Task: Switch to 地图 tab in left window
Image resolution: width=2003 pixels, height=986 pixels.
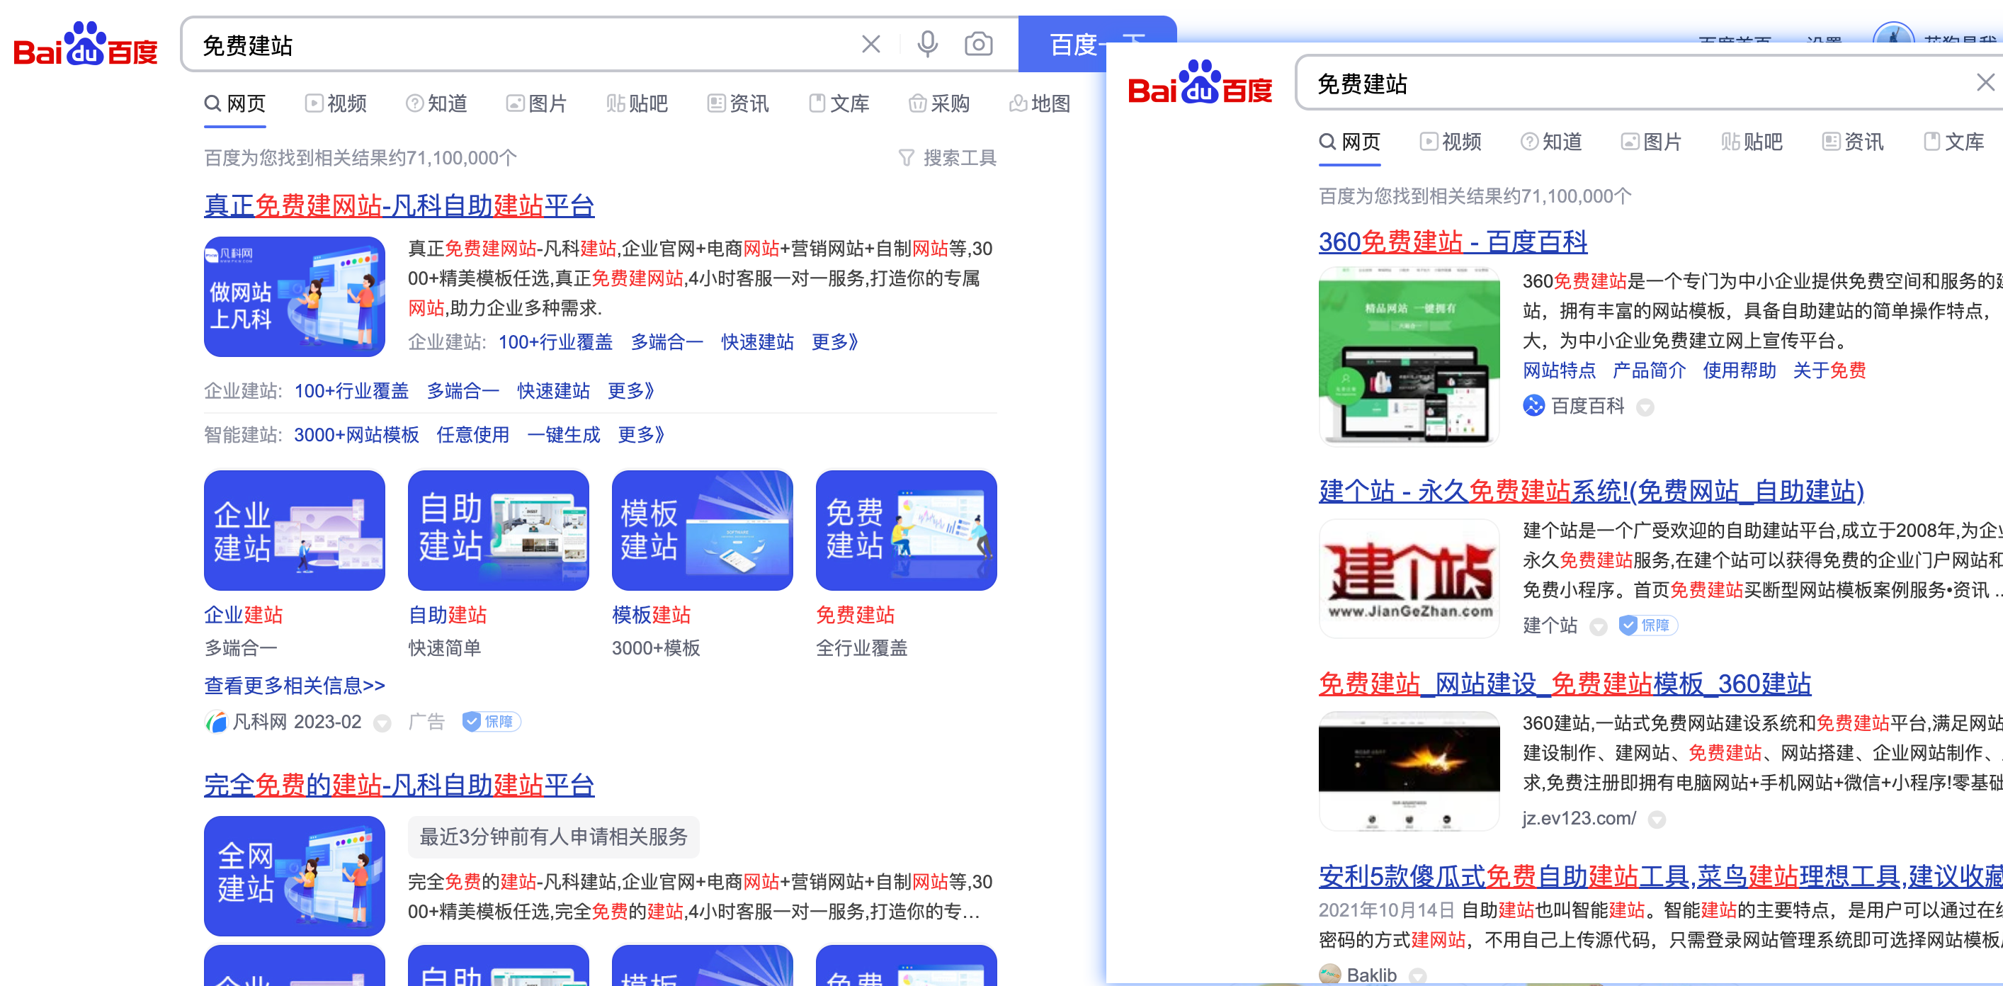Action: 1040,104
